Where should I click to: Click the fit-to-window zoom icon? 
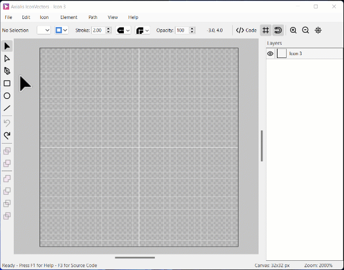point(318,30)
